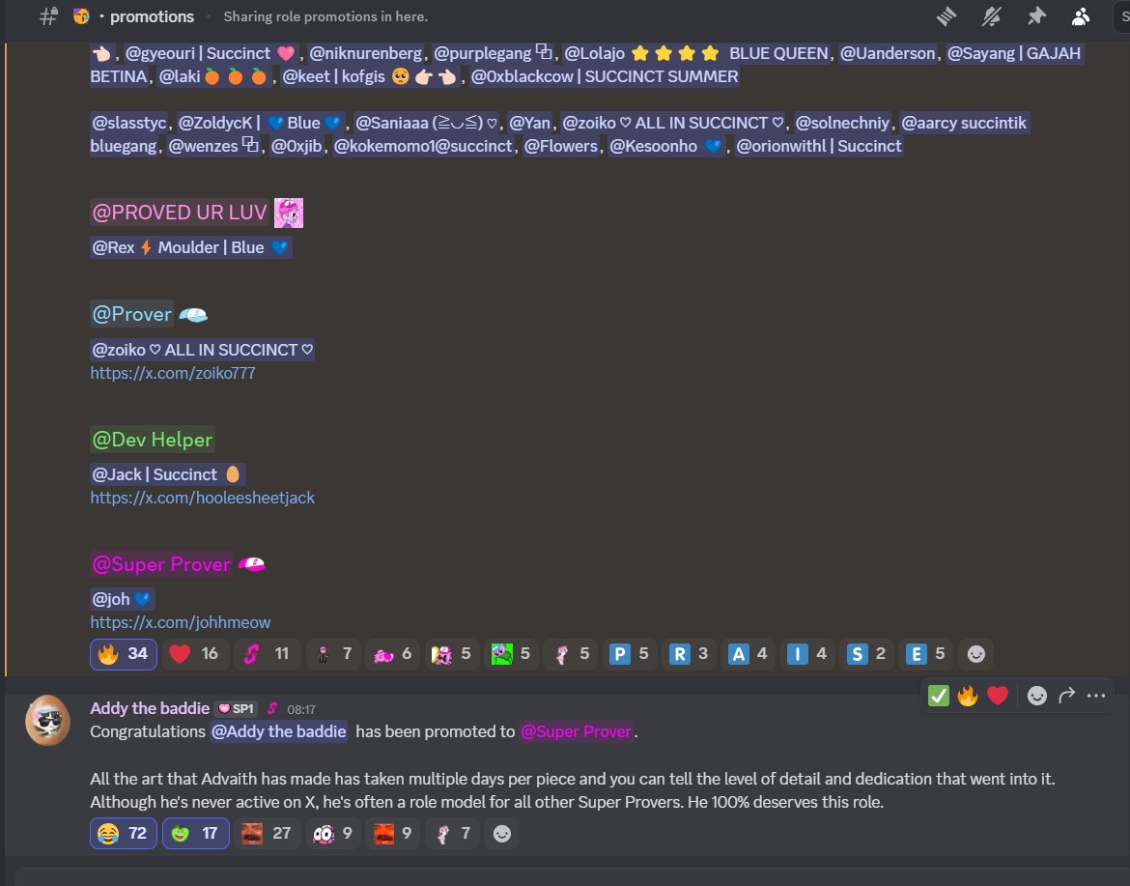Click the @joh mention under Super Prover
The width and height of the screenshot is (1130, 886).
click(122, 599)
